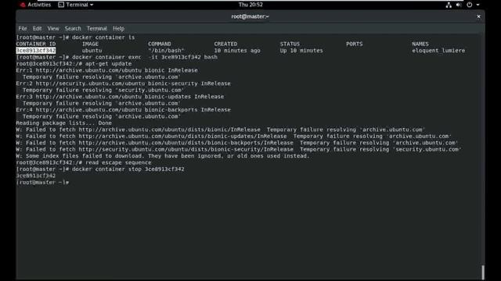The width and height of the screenshot is (501, 281).
Task: Click the volume speaker icon
Action: [x=459, y=5]
